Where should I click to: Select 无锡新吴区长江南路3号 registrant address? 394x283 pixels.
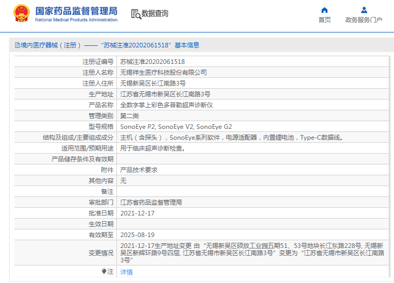point(153,84)
